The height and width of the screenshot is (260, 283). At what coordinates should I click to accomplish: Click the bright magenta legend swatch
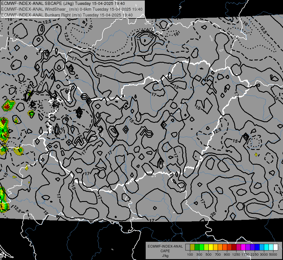tap(243, 247)
